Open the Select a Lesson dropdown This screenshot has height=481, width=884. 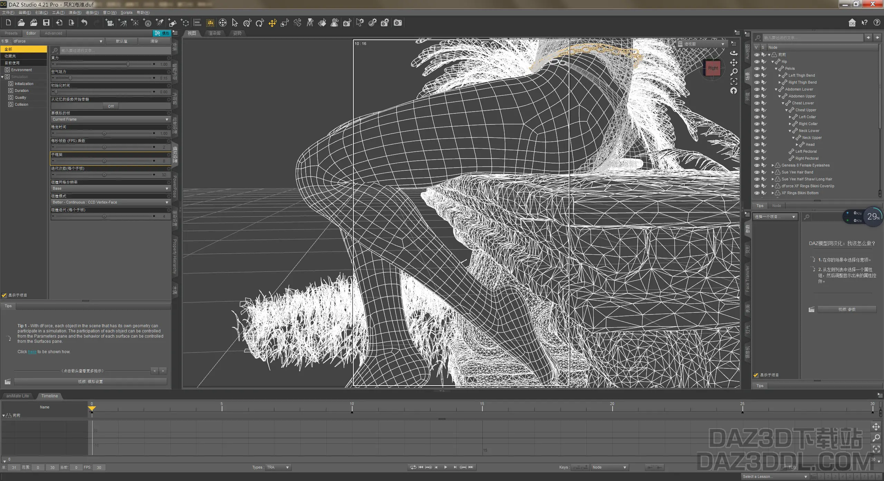(x=775, y=477)
